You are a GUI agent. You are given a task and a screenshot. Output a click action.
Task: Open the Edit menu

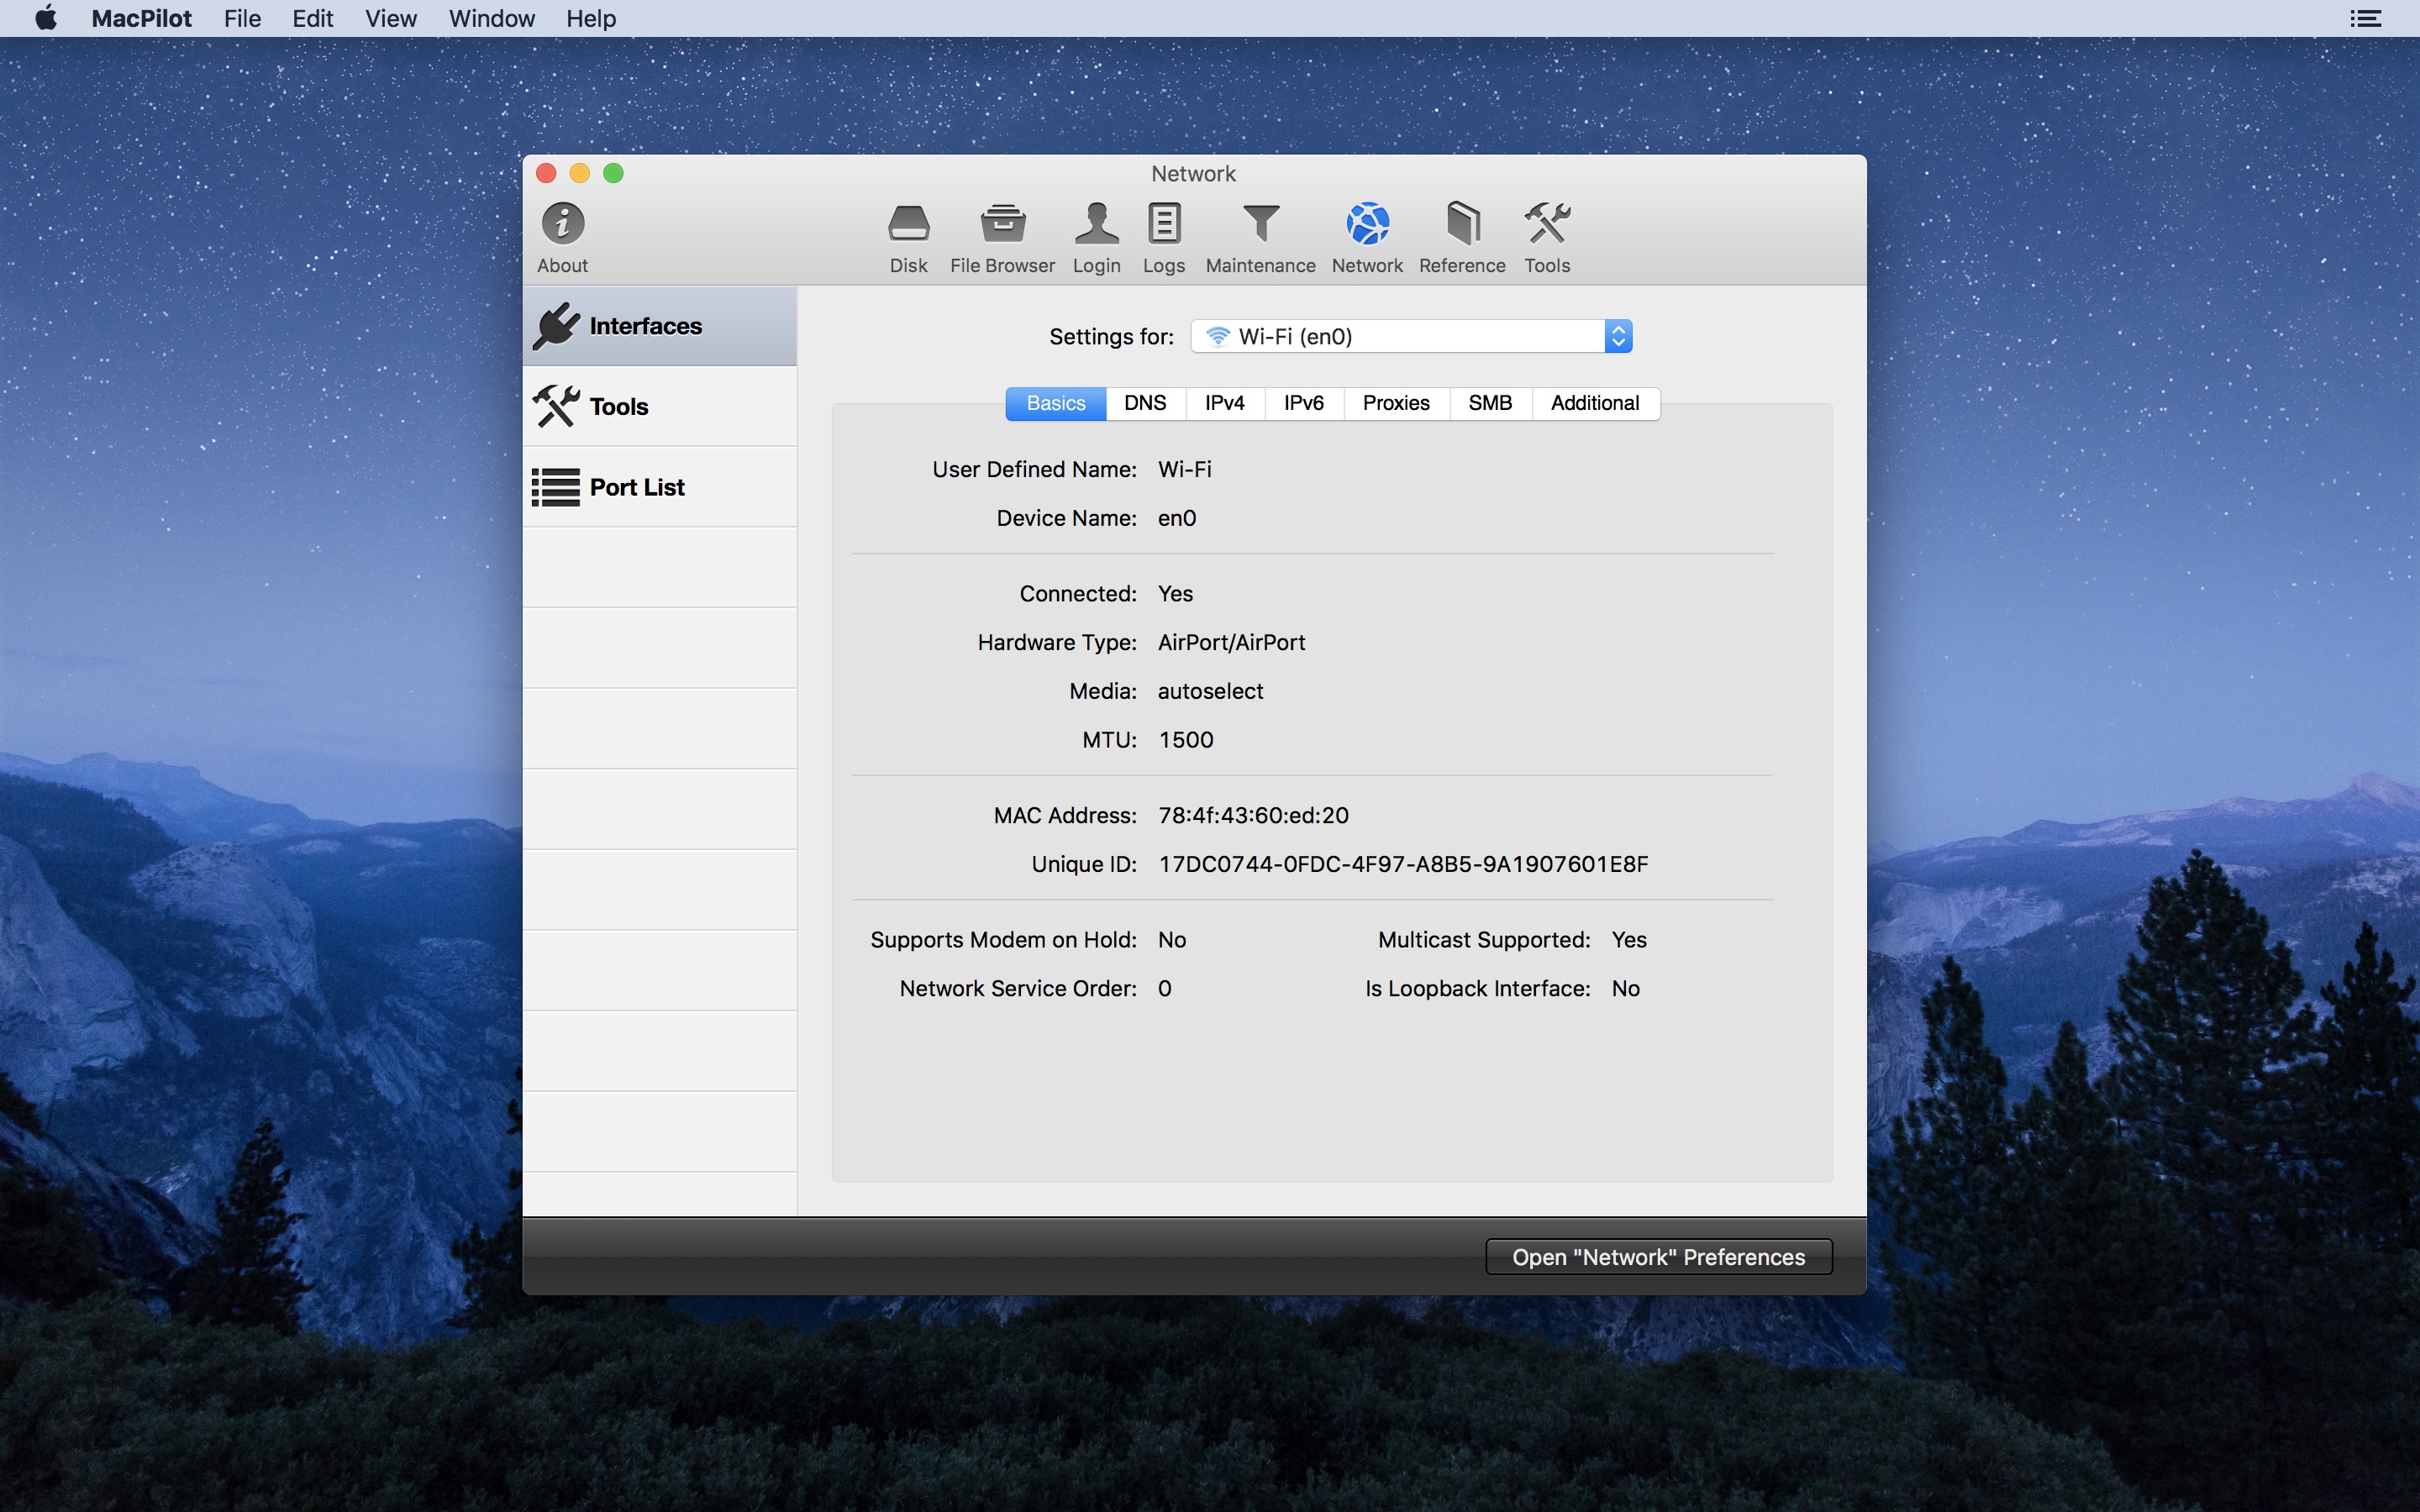tap(312, 18)
